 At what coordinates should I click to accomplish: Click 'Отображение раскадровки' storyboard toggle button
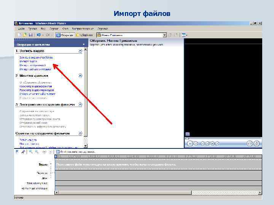76,152
